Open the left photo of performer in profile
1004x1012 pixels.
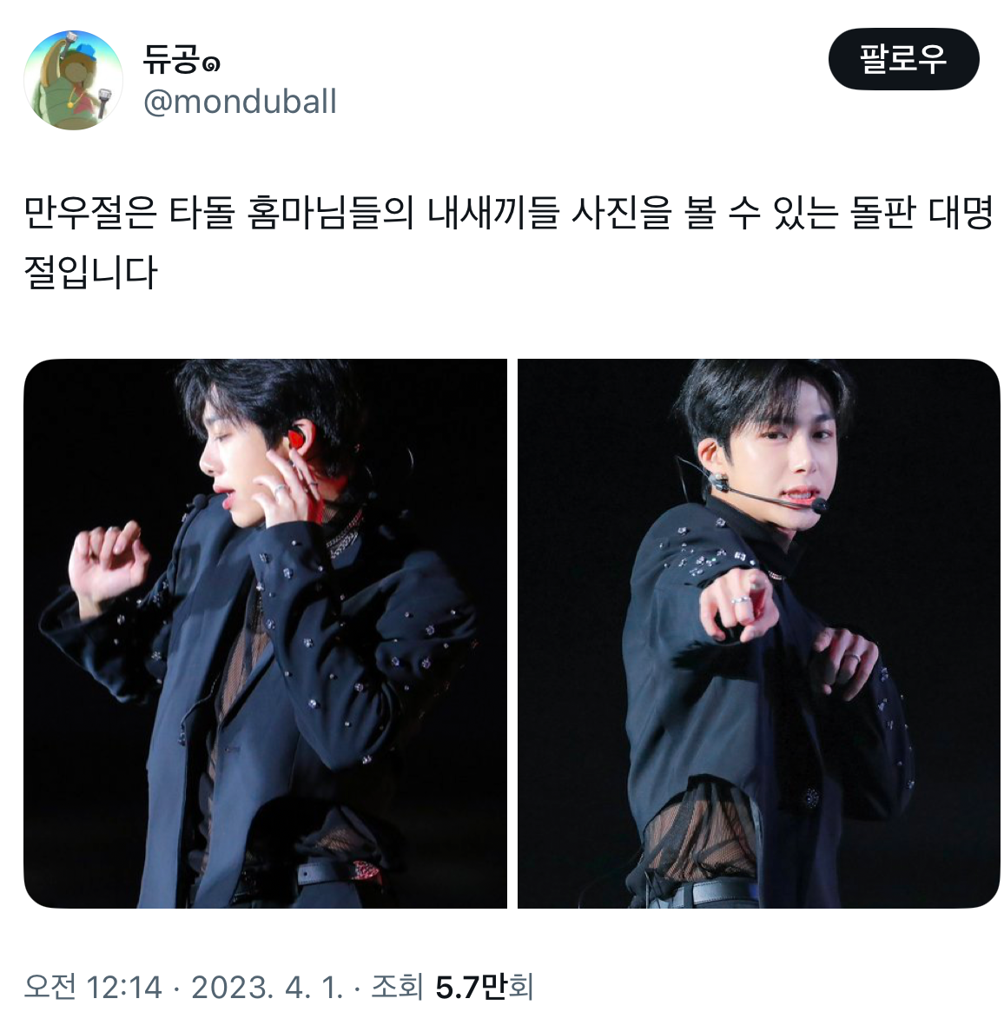click(265, 633)
